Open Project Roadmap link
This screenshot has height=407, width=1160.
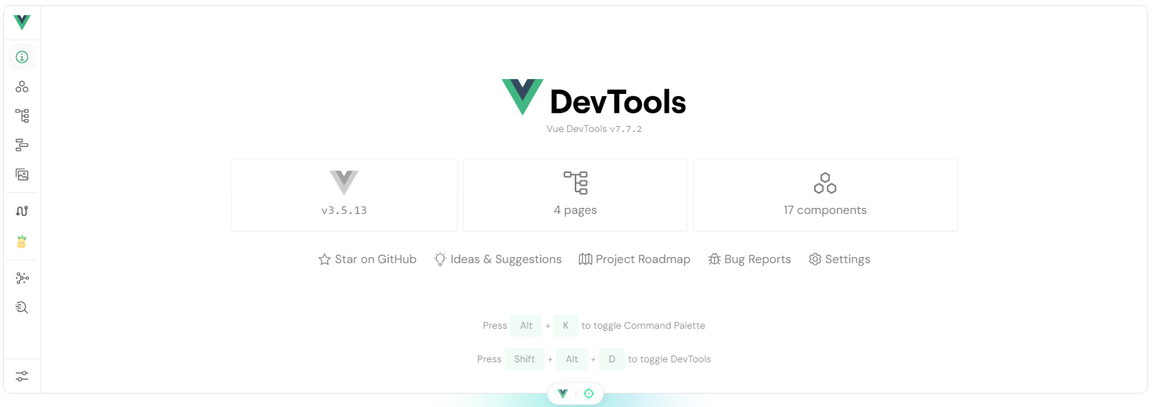coord(634,259)
